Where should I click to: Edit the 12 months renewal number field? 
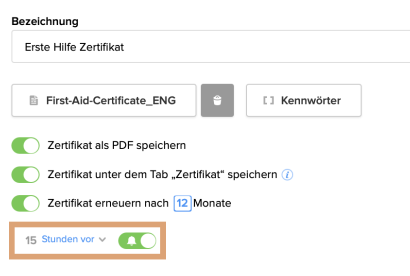click(182, 203)
